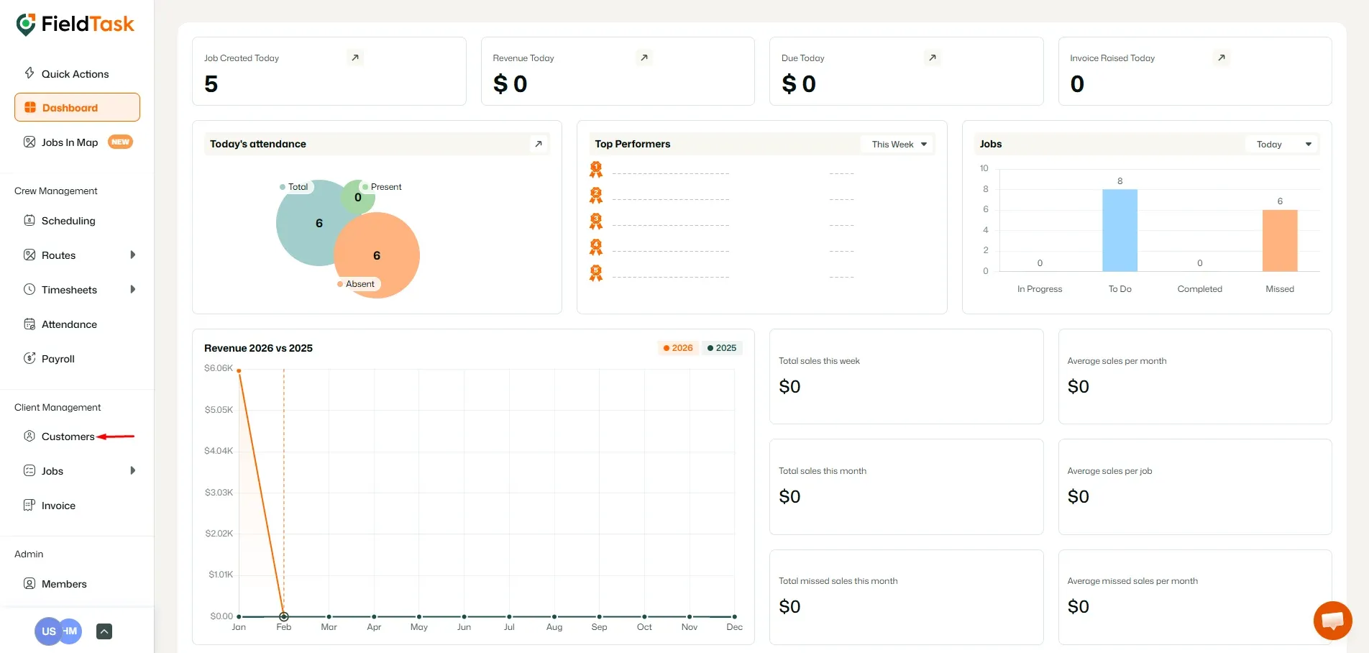Expand the Revenue Today card via its arrow

pos(644,58)
